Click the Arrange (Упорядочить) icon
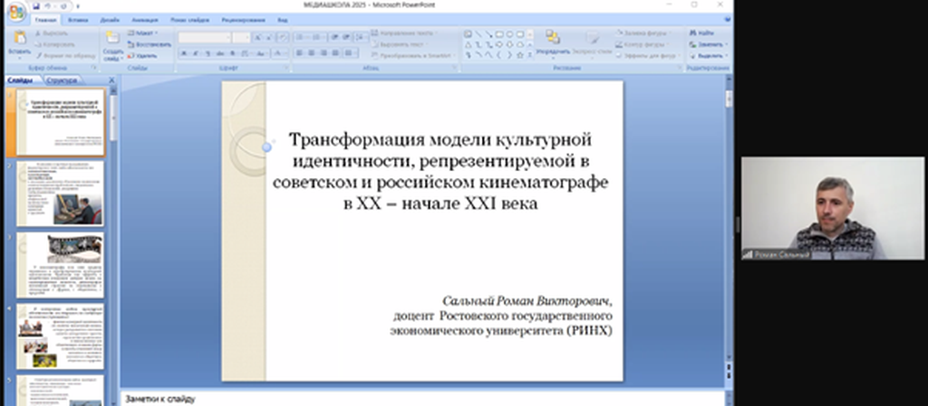The width and height of the screenshot is (928, 406). click(552, 39)
